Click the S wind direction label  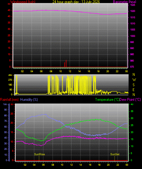[133, 85]
